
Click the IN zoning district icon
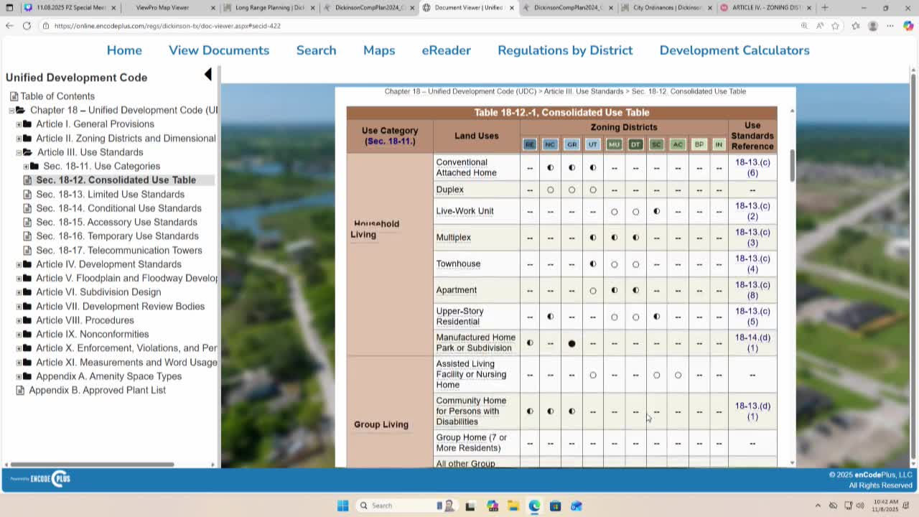click(x=718, y=144)
